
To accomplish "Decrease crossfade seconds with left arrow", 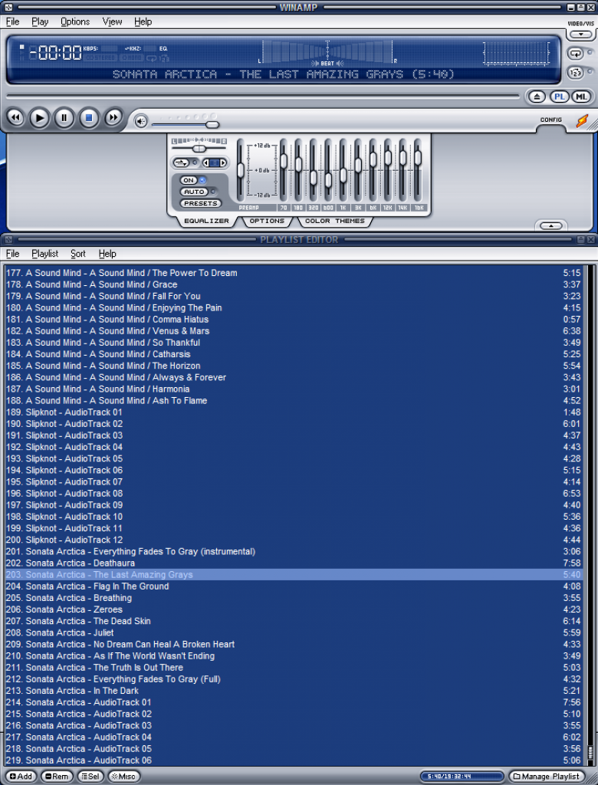I will coord(205,163).
